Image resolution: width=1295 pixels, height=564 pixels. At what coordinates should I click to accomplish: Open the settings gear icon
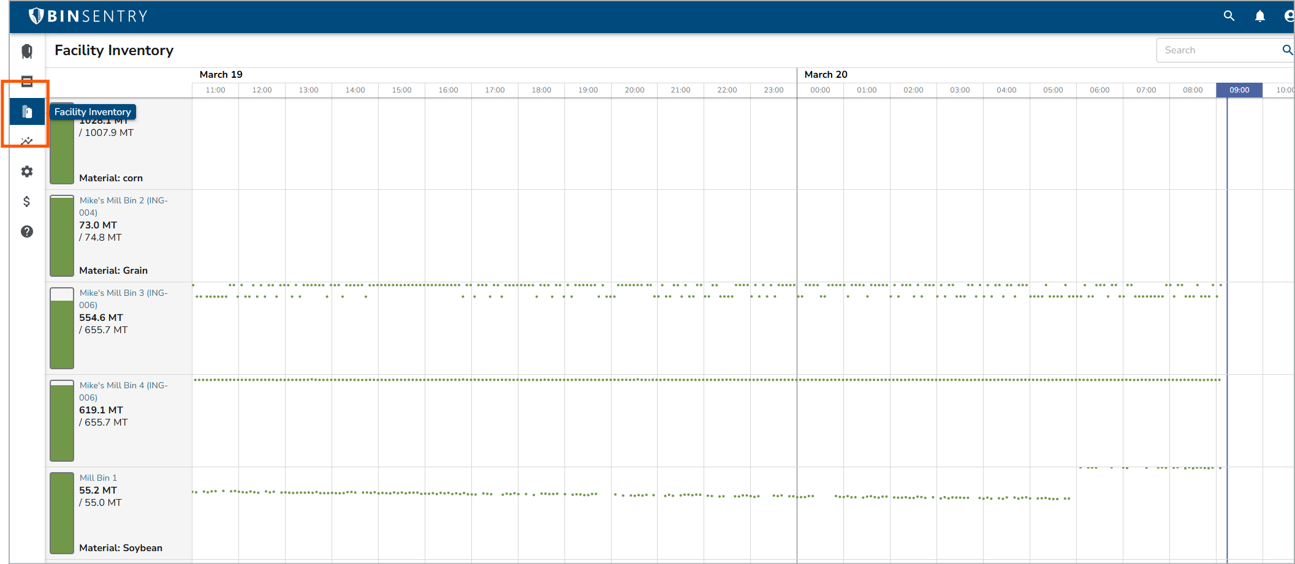tap(26, 171)
